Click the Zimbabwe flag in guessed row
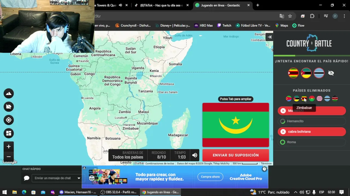Screen dimensions: 350x196 click(293, 73)
